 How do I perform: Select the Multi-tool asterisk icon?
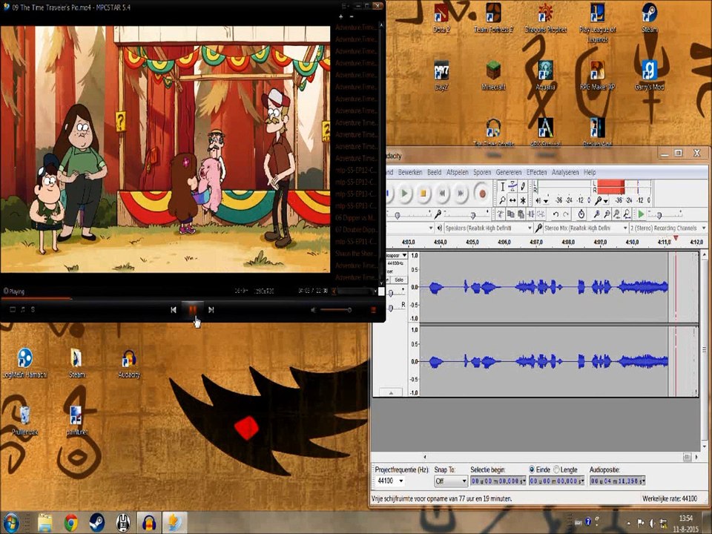click(x=523, y=200)
